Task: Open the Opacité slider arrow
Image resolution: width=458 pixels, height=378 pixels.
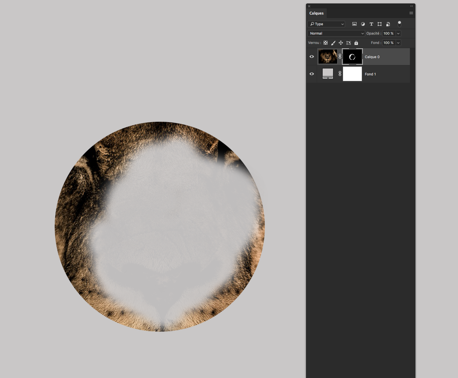Action: [x=398, y=34]
